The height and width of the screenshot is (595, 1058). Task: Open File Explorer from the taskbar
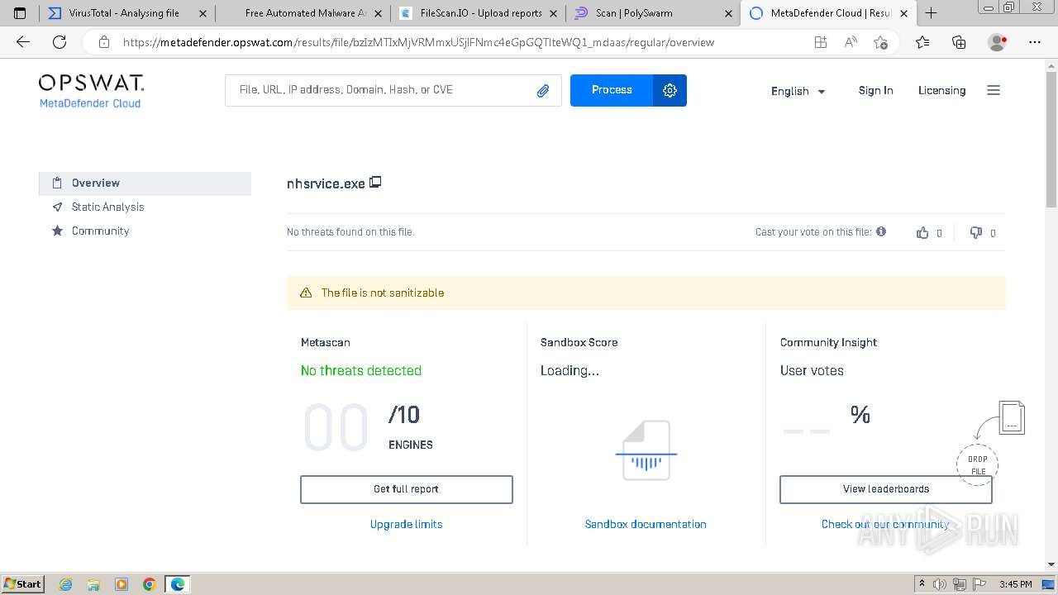pos(93,584)
